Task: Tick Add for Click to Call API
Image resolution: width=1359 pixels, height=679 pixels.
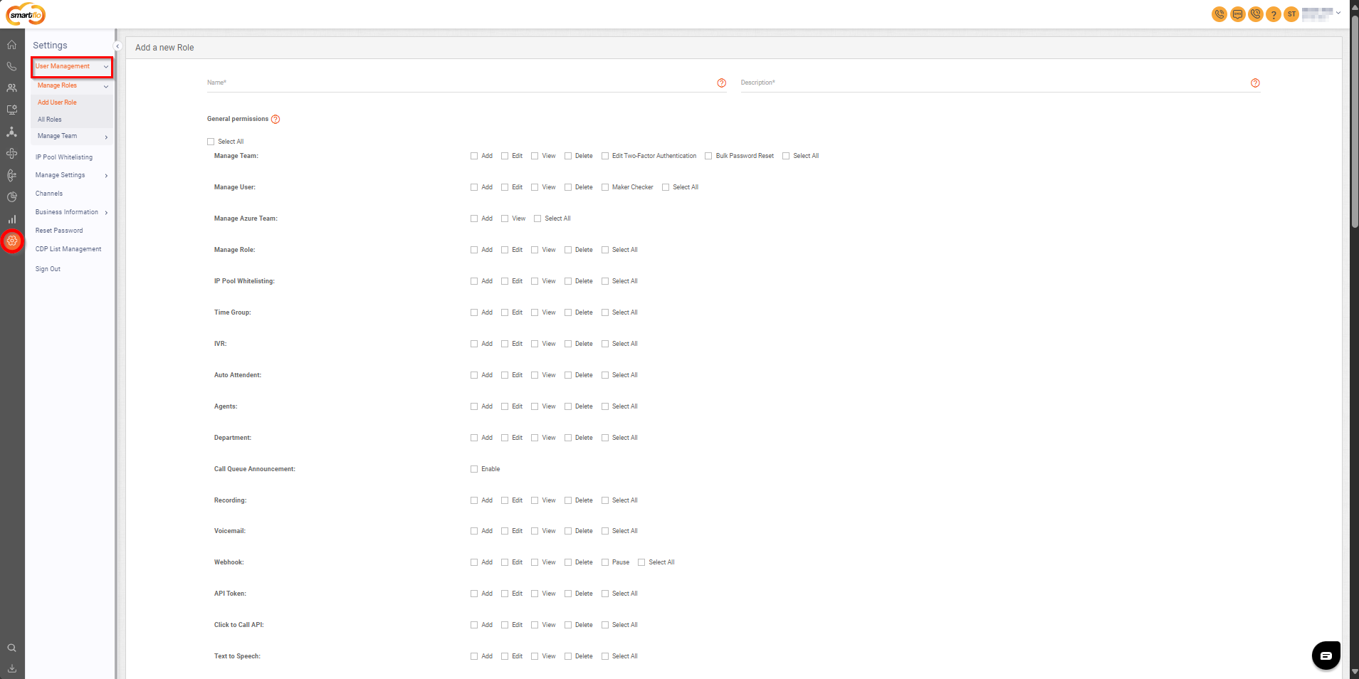Action: (x=474, y=625)
